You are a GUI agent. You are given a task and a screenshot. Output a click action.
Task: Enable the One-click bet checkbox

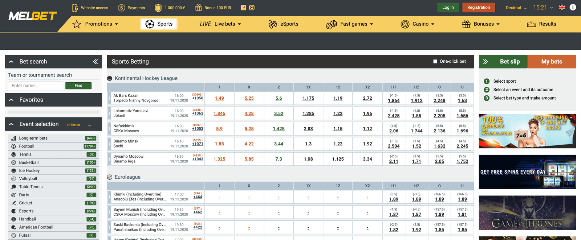click(x=435, y=62)
